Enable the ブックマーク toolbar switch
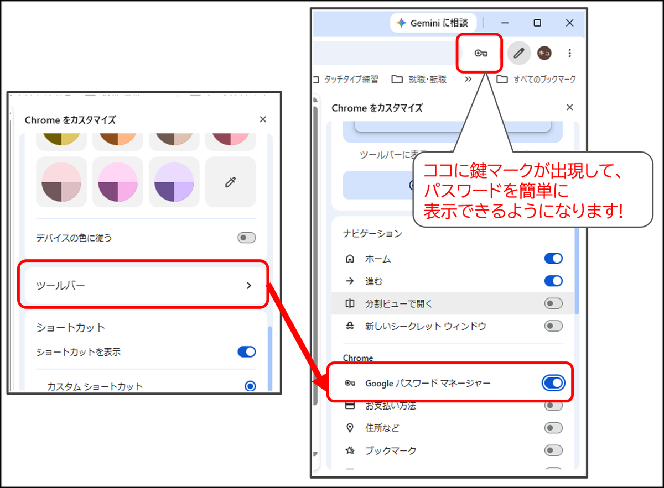664x488 pixels. coord(553,450)
